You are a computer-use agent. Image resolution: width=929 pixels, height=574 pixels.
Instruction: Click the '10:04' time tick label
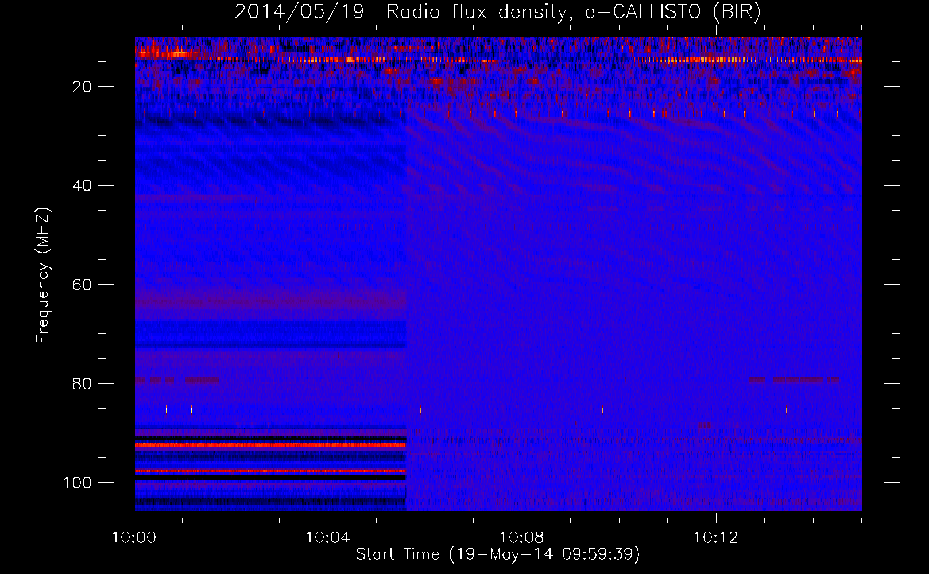(328, 538)
